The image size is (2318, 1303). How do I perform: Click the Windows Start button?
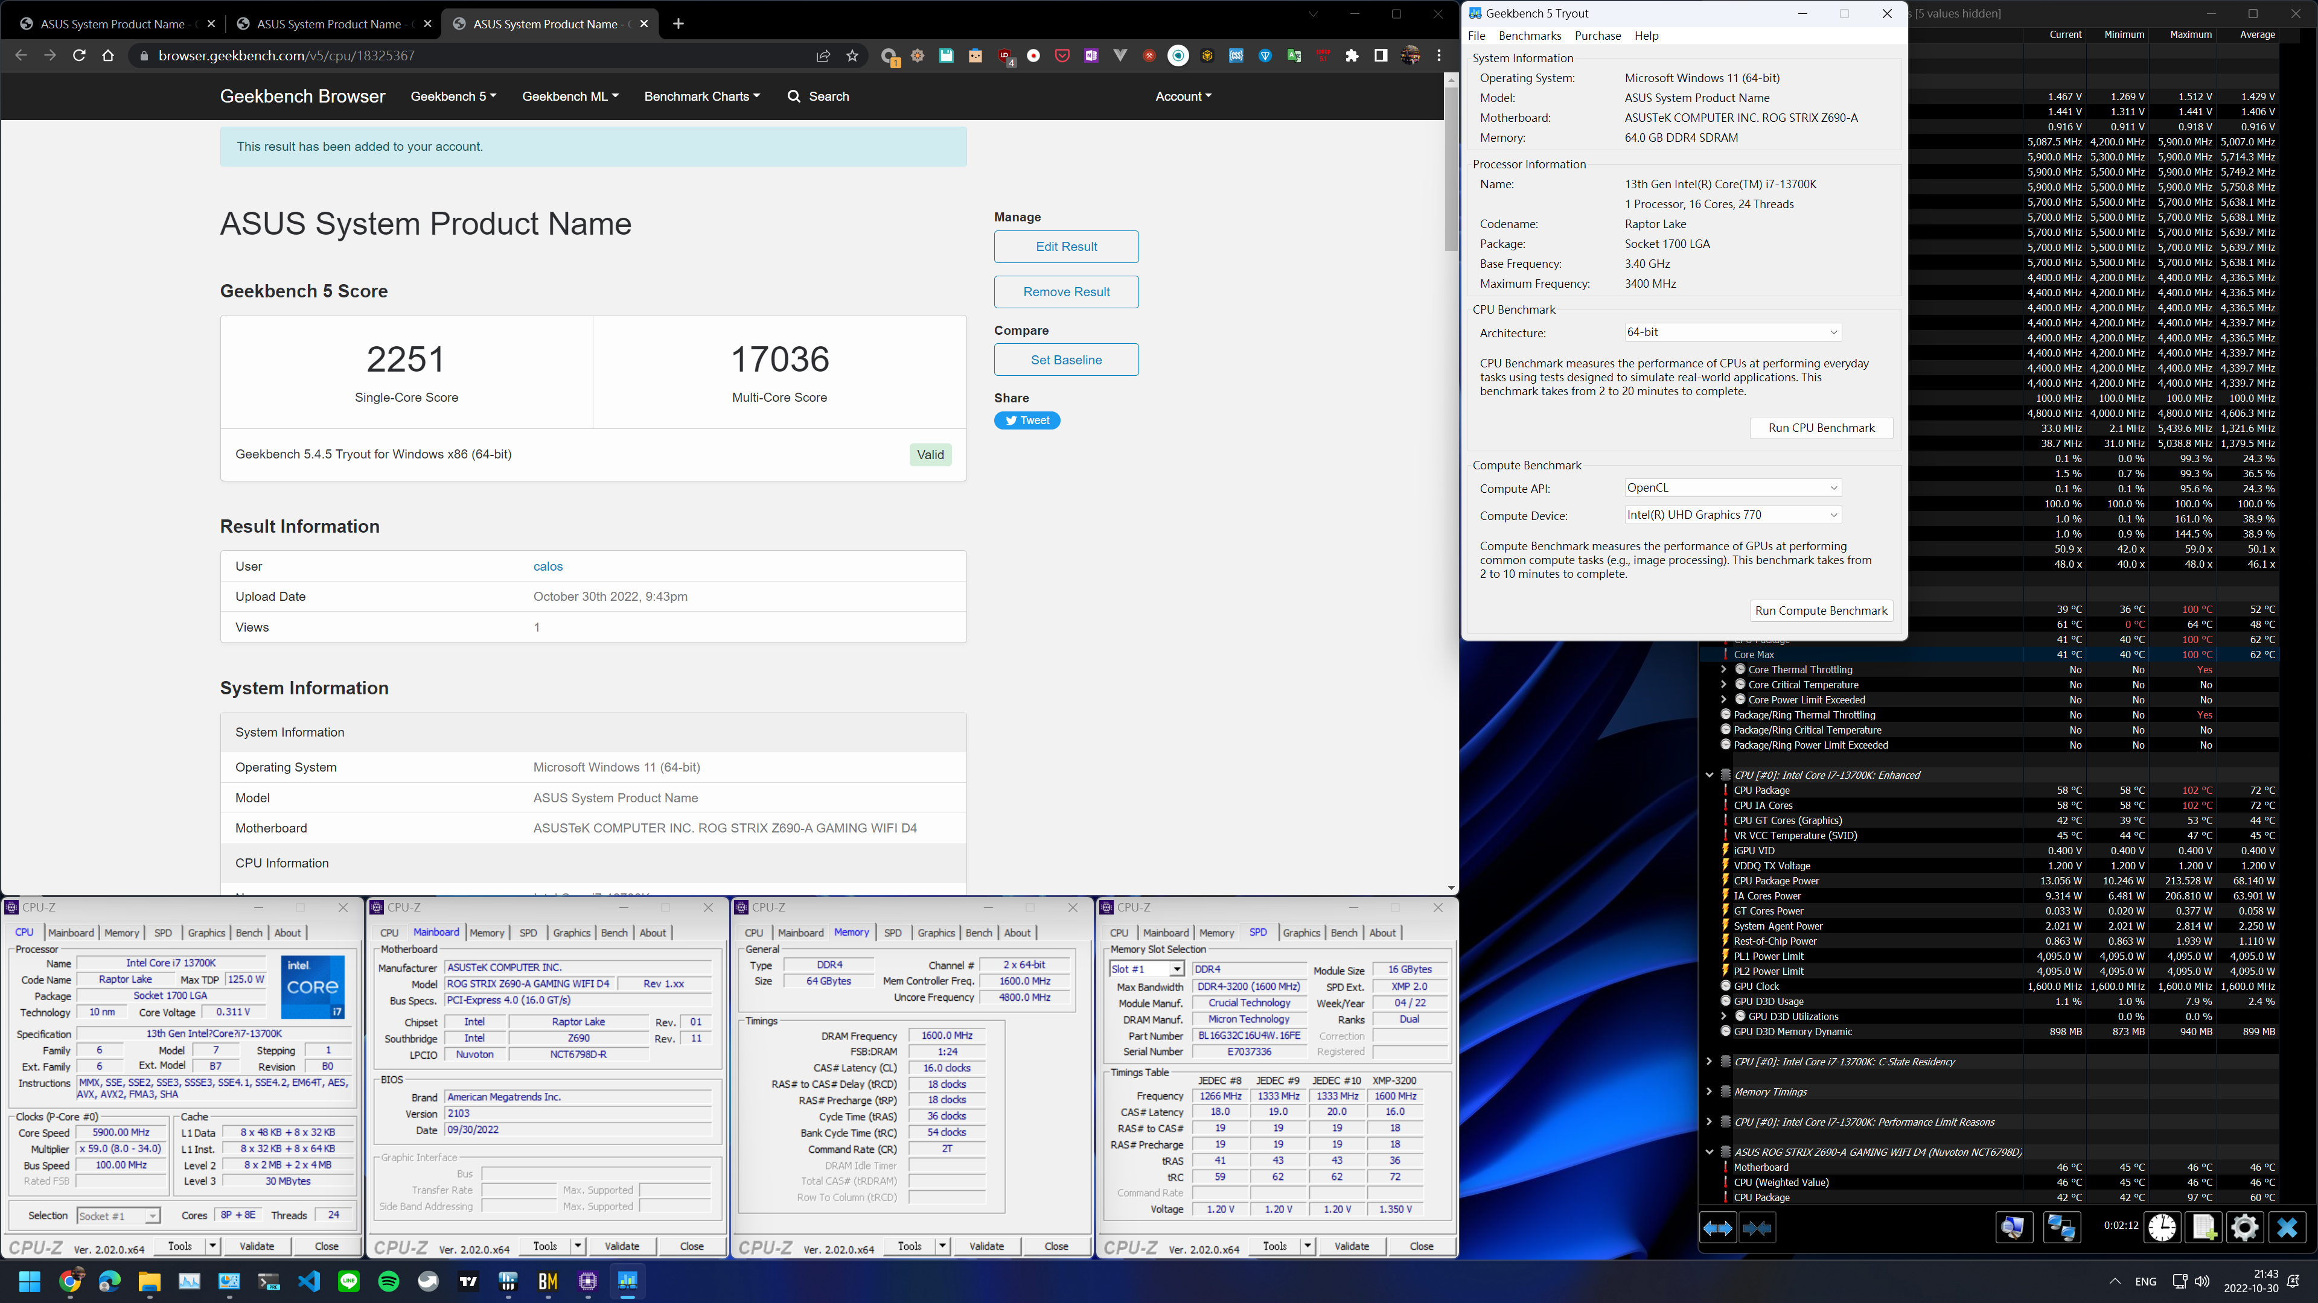[30, 1281]
